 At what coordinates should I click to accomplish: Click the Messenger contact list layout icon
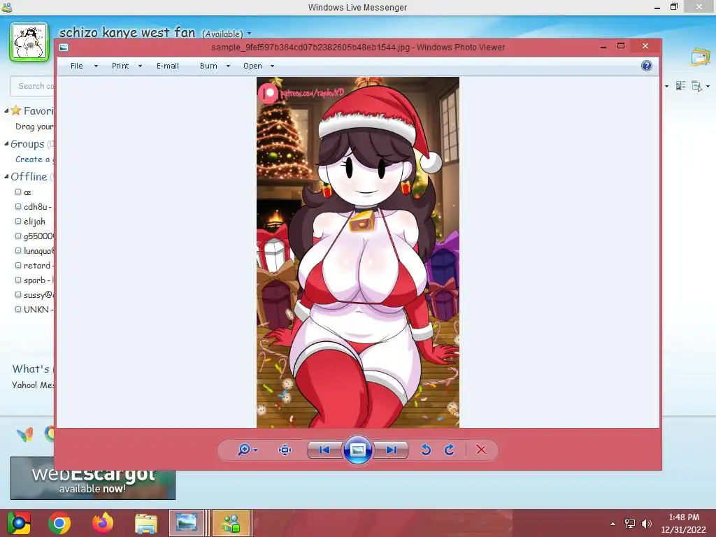click(x=680, y=86)
